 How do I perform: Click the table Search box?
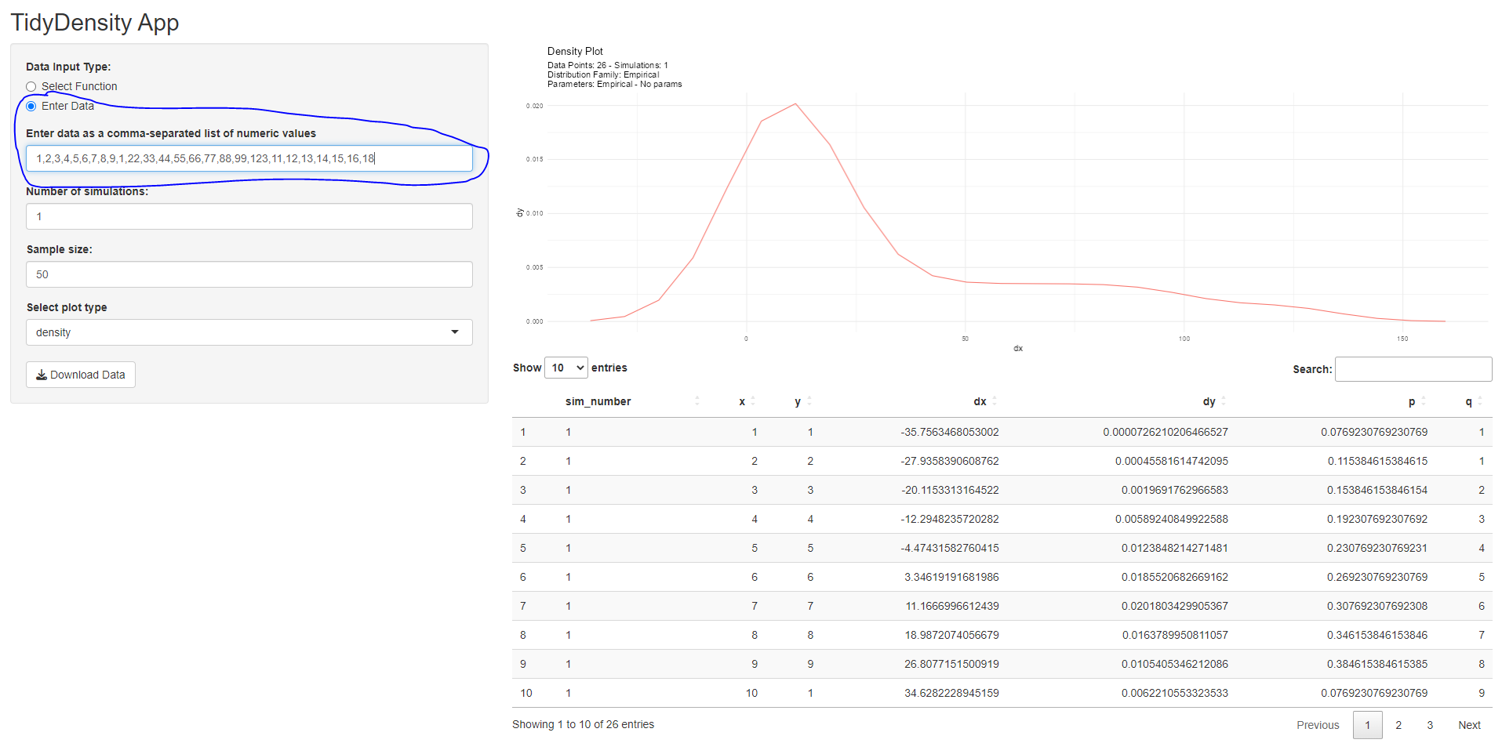click(1413, 369)
